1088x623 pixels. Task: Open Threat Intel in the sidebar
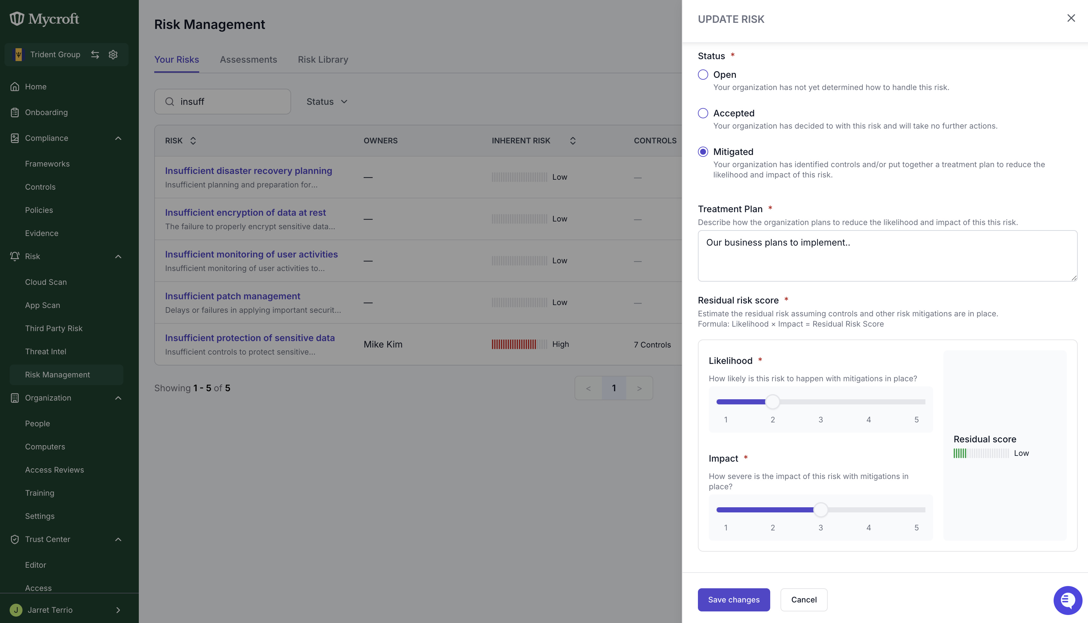coord(45,351)
